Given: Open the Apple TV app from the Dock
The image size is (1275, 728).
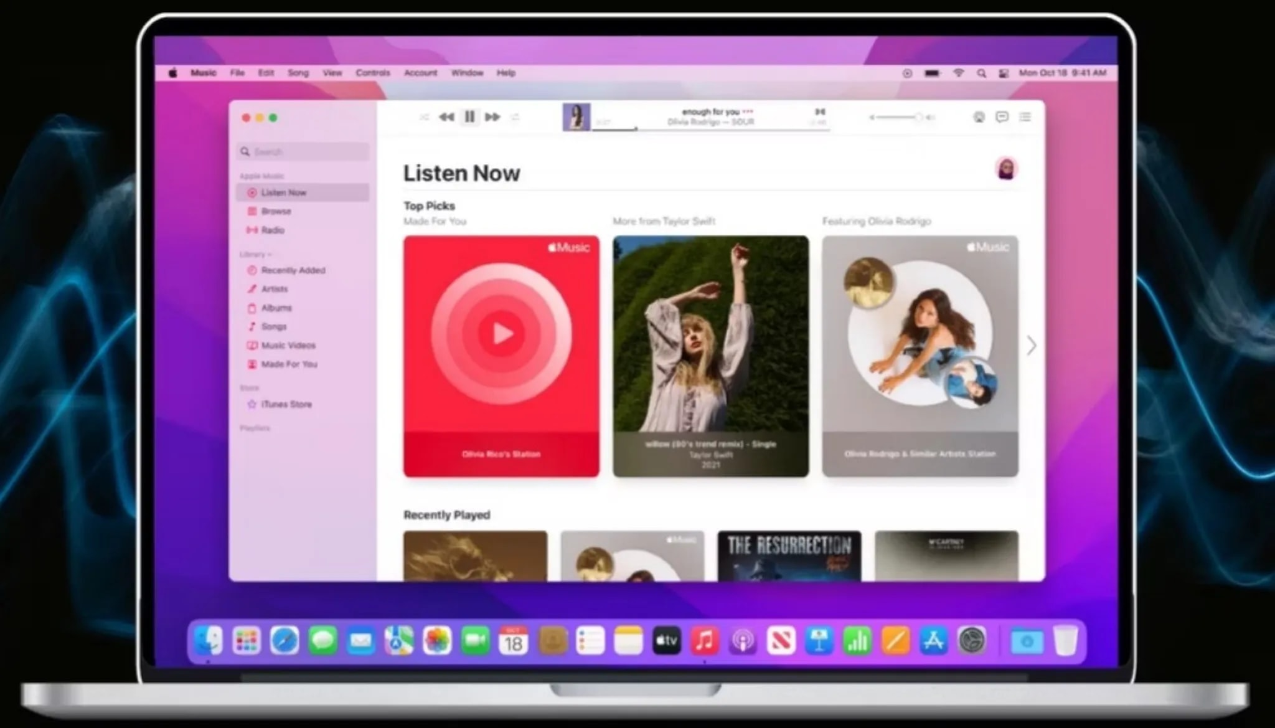Looking at the screenshot, I should (x=666, y=640).
